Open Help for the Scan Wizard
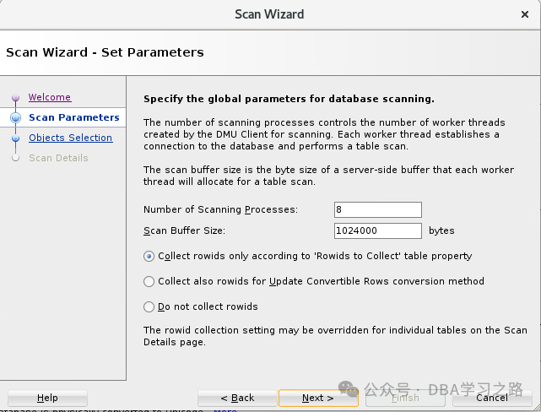This screenshot has height=412, width=541. tap(47, 398)
